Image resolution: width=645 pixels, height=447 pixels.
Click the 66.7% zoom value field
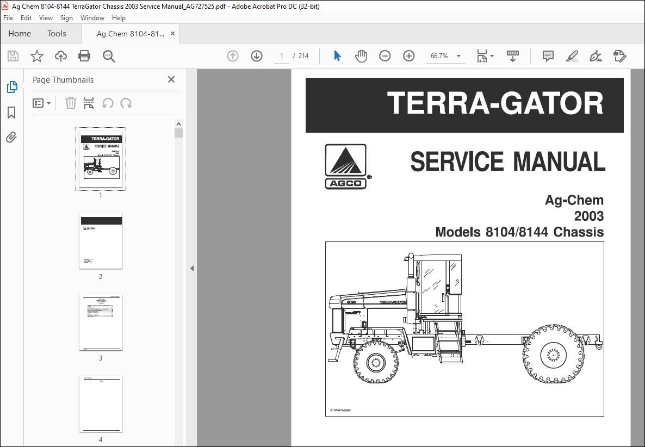pyautogui.click(x=439, y=56)
